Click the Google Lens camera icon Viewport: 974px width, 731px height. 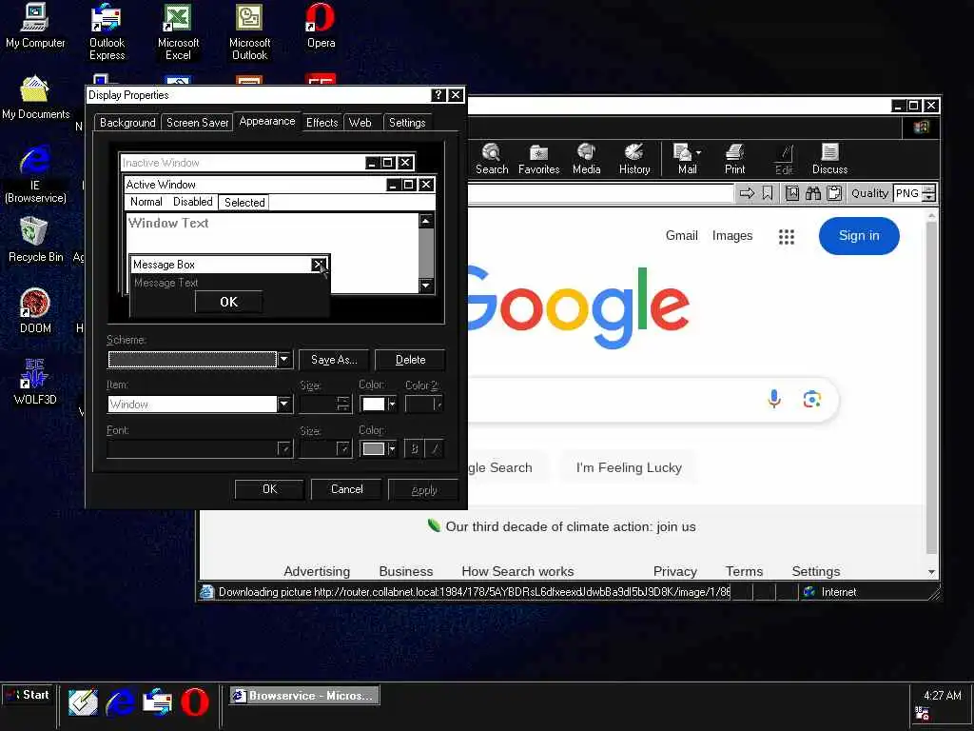pyautogui.click(x=812, y=399)
